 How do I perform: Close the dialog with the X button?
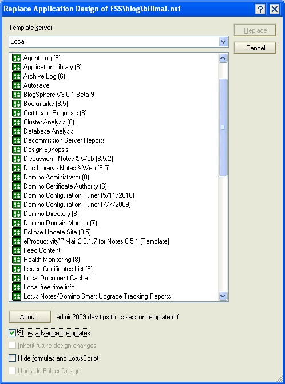click(x=275, y=10)
